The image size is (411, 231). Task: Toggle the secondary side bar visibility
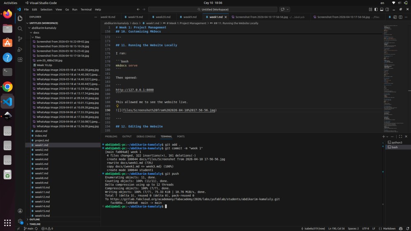point(387,9)
